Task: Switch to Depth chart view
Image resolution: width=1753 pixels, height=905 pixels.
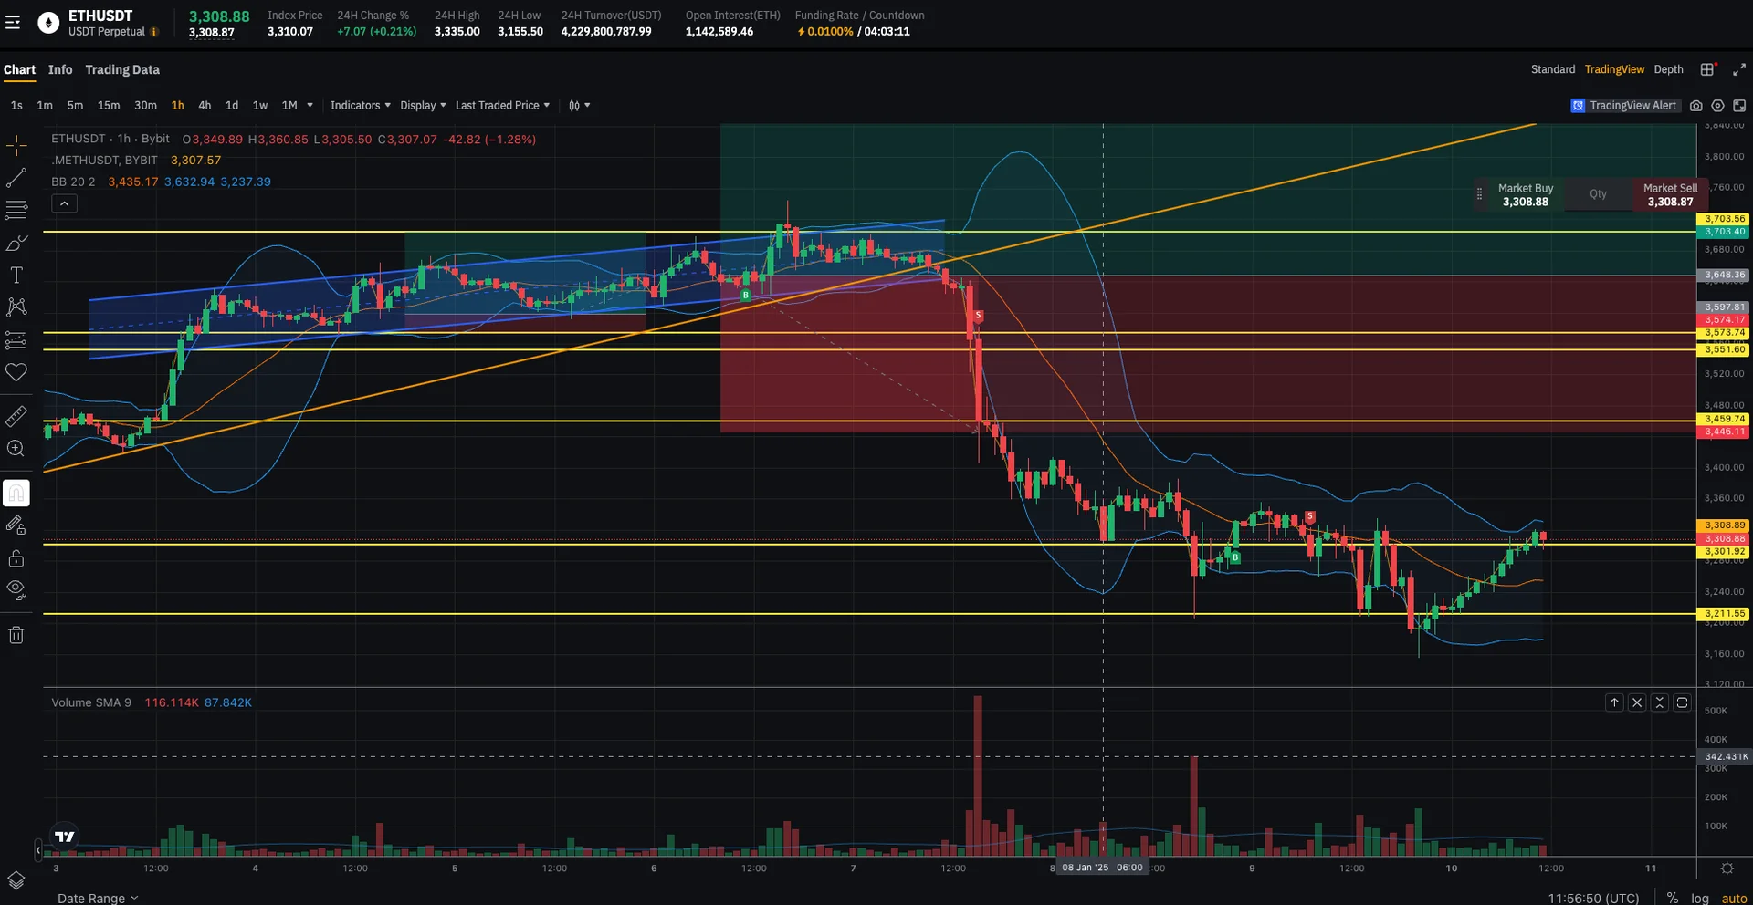Action: (x=1668, y=69)
